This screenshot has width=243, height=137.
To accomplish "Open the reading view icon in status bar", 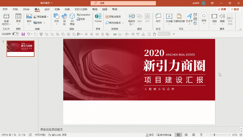I will pos(193,135).
